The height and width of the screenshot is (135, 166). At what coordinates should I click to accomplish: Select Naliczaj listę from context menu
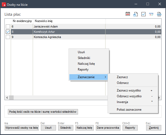point(89,64)
